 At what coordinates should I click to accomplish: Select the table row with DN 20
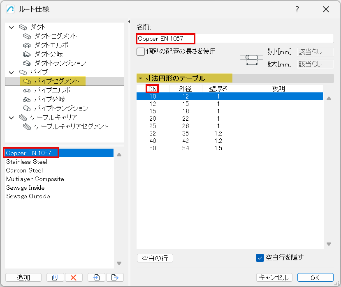(230, 119)
